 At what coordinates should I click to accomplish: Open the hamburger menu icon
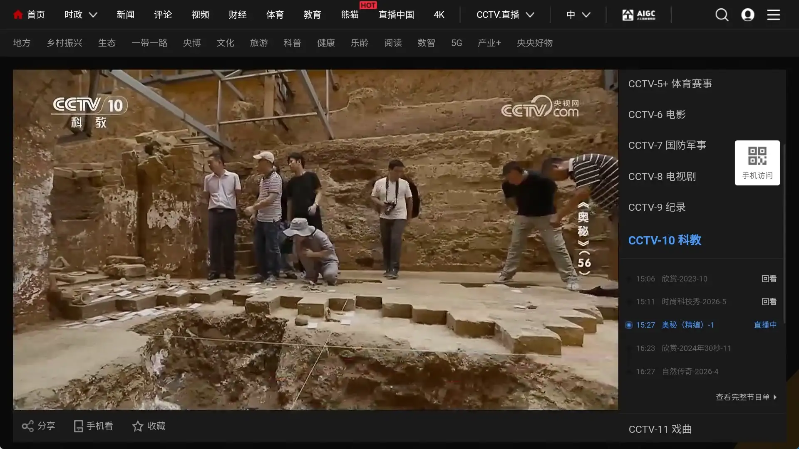tap(774, 15)
